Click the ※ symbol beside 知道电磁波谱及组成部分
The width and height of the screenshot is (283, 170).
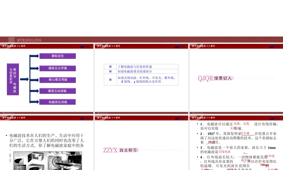point(110,71)
